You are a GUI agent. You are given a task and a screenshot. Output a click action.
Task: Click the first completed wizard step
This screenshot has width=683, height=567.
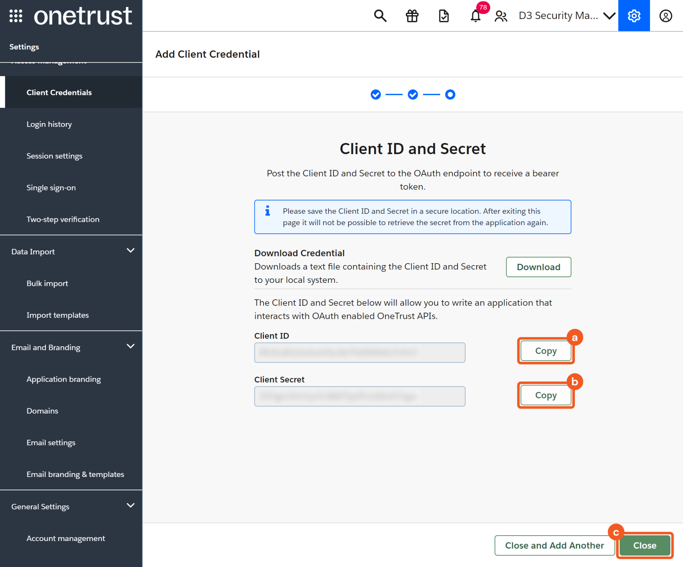376,95
